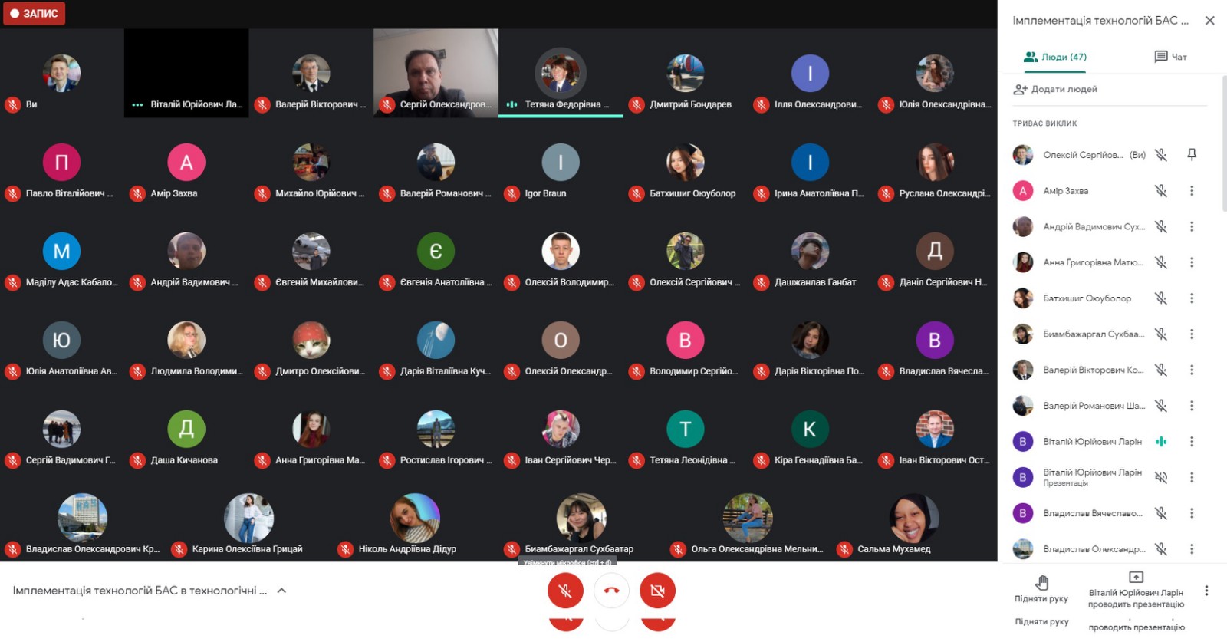
Task: Toggle the camera off button in bottom bar
Action: [657, 591]
